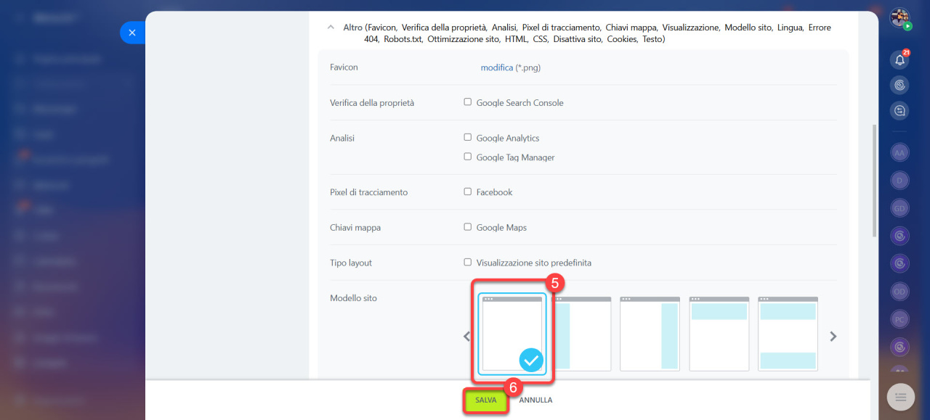
Task: Enable the Google Search Console checkbox
Action: [x=468, y=102]
